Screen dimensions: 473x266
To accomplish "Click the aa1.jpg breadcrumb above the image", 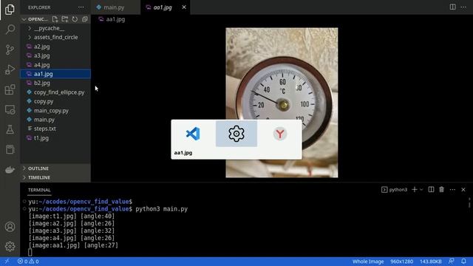I will pyautogui.click(x=112, y=19).
